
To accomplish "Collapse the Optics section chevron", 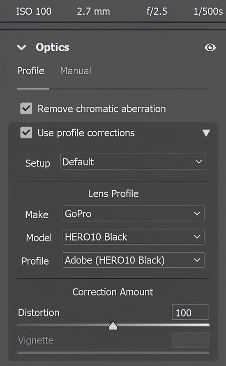I will point(21,48).
